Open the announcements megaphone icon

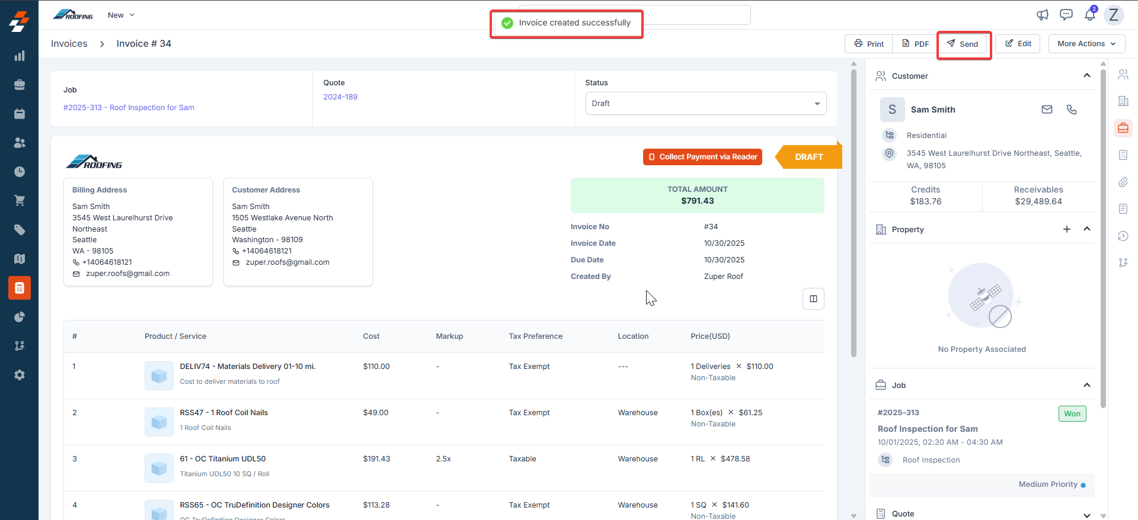[1043, 15]
